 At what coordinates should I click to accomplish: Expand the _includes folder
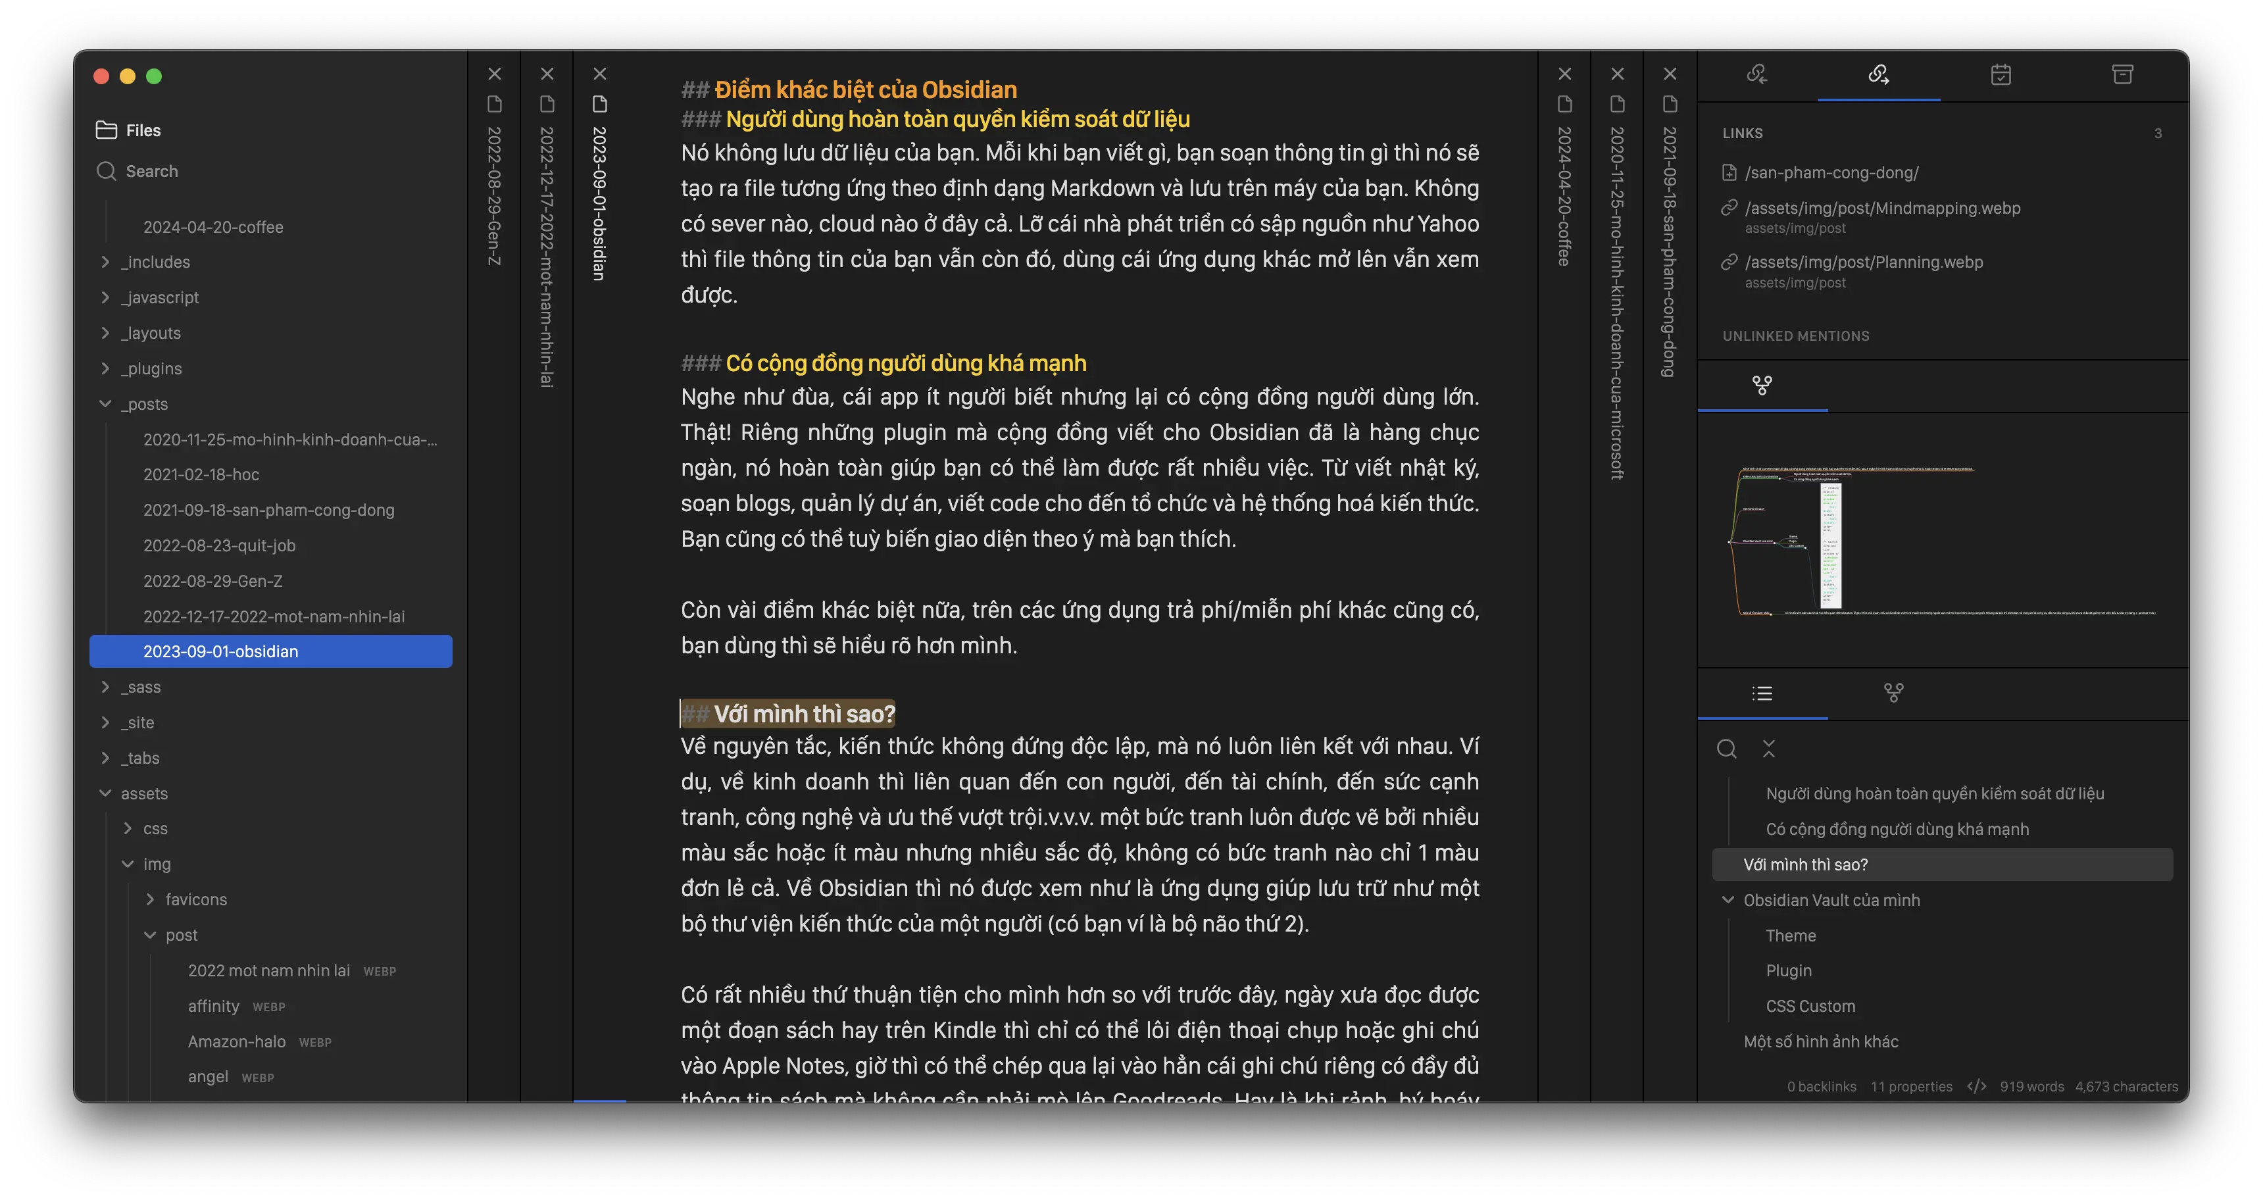[x=105, y=262]
